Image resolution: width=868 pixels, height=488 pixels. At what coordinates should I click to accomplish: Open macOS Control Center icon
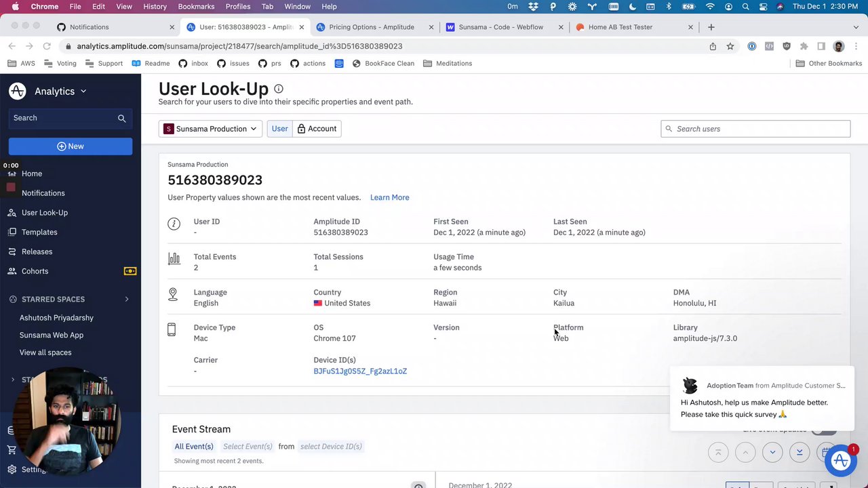point(763,7)
